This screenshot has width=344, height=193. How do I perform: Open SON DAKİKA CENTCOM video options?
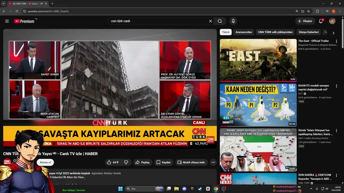[x=336, y=176]
